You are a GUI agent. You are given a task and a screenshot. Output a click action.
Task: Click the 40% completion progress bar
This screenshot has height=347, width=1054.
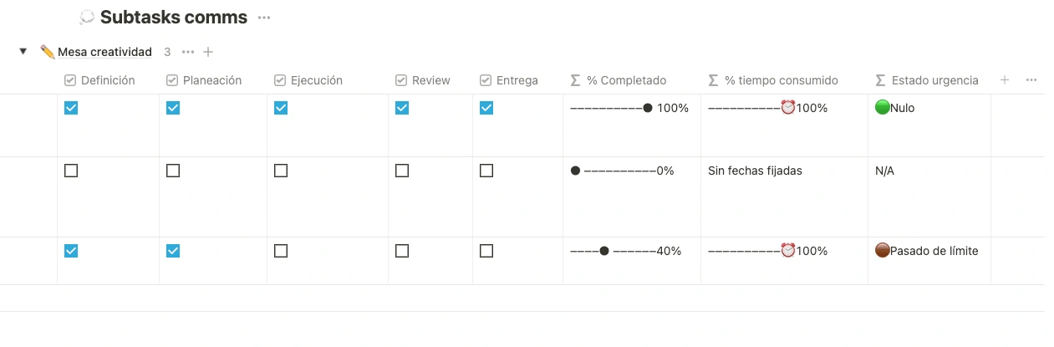pos(625,251)
